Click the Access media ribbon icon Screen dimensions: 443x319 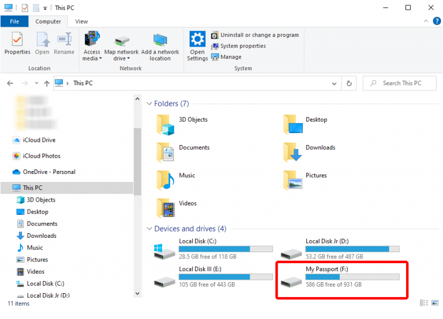tap(92, 46)
